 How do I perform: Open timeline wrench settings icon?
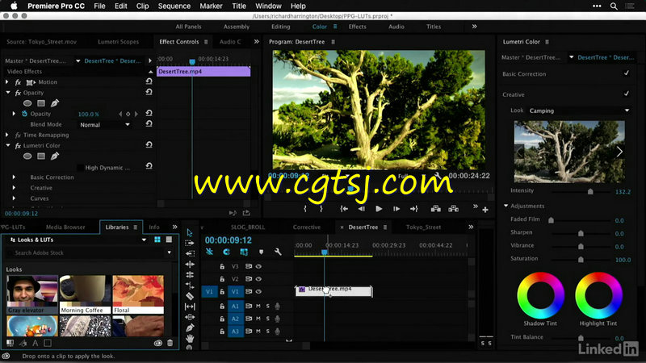point(278,252)
